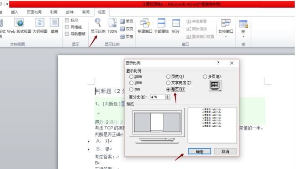This screenshot has width=296, height=169.
Task: Click 同步滚动 synchronous scrolling
Action: click(196, 29)
